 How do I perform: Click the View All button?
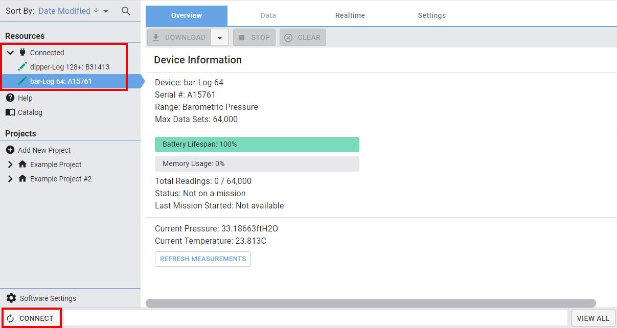point(593,318)
